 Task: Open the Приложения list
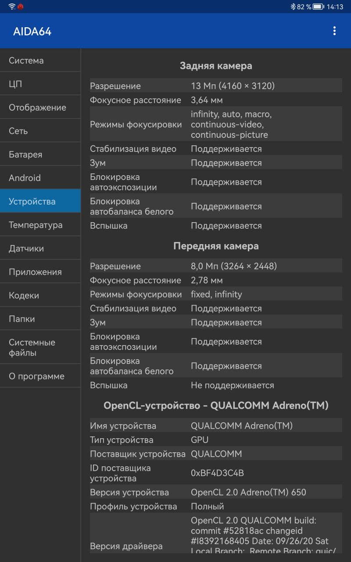(40, 272)
